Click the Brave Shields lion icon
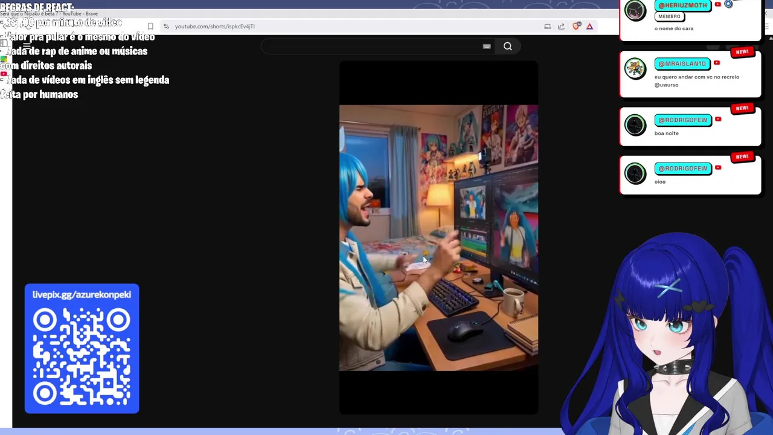 point(576,27)
